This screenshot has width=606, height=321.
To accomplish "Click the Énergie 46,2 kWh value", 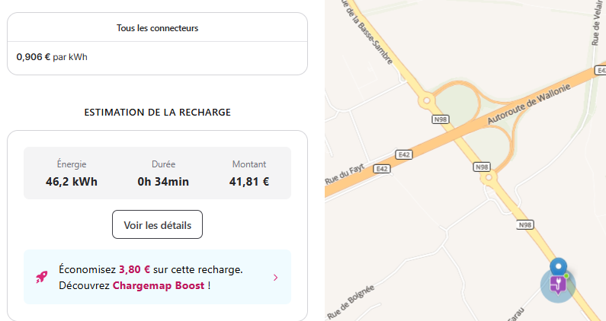I will coord(72,182).
